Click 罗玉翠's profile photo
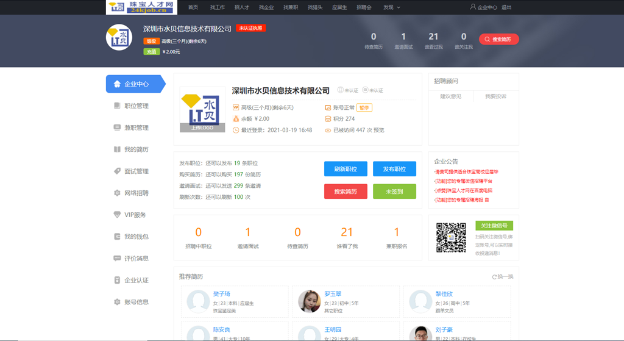This screenshot has width=624, height=341. click(x=309, y=301)
